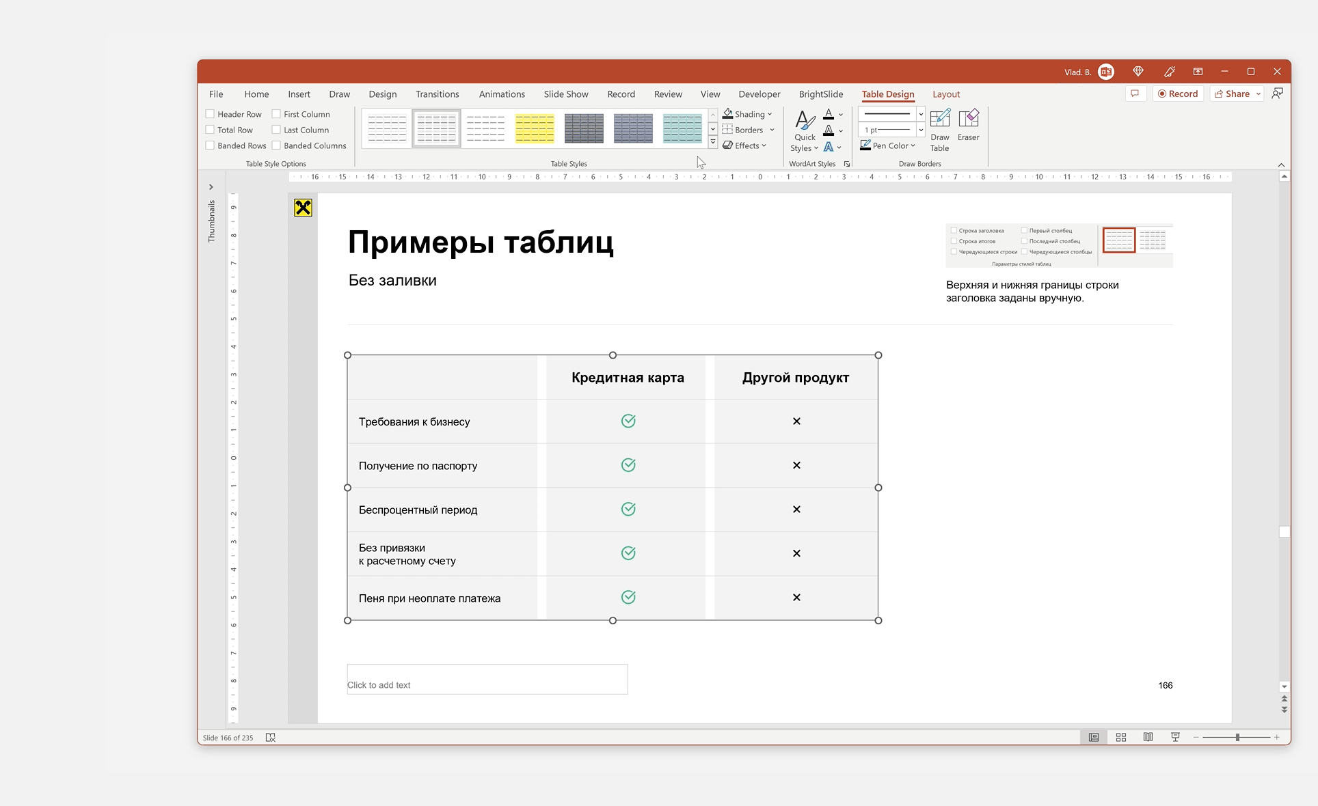1318x806 pixels.
Task: Click the Normal view icon
Action: coord(1094,737)
